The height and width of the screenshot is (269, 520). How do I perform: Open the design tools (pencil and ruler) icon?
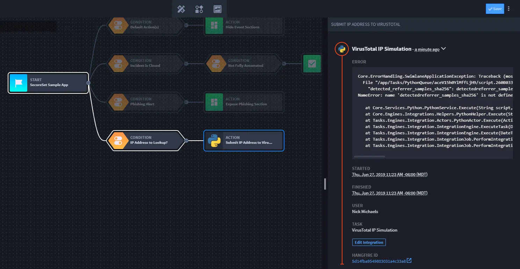[181, 9]
